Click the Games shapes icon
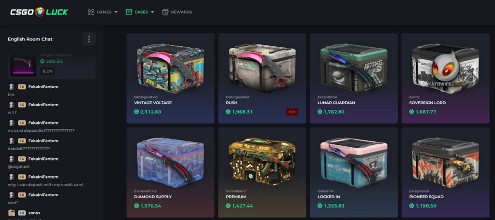Image resolution: width=495 pixels, height=220 pixels. click(91, 12)
